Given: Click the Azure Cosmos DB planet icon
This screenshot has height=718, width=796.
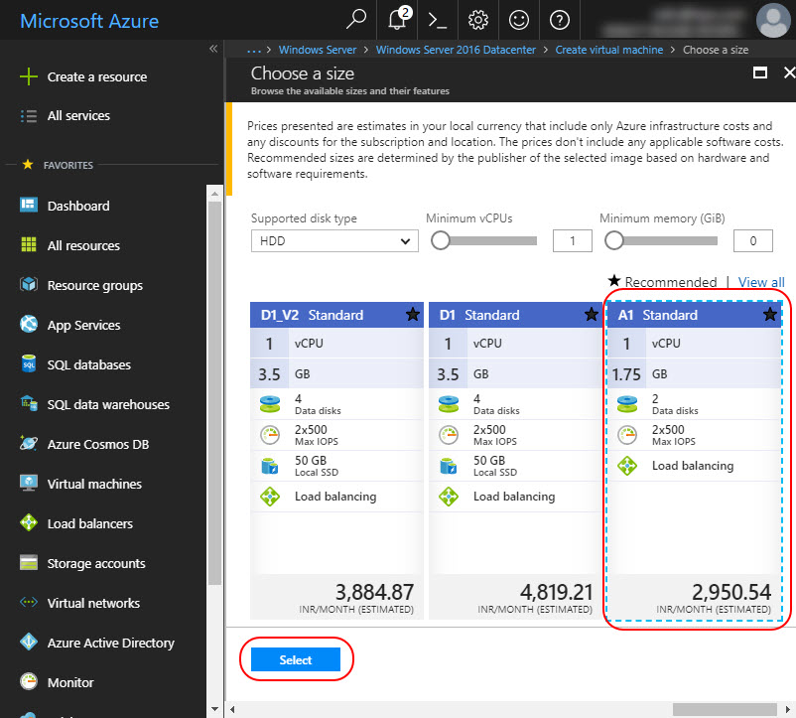Looking at the screenshot, I should [29, 443].
